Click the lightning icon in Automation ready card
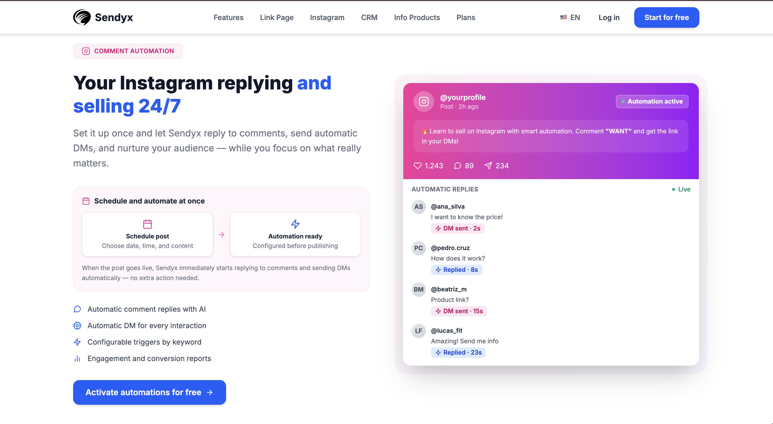 pos(295,224)
